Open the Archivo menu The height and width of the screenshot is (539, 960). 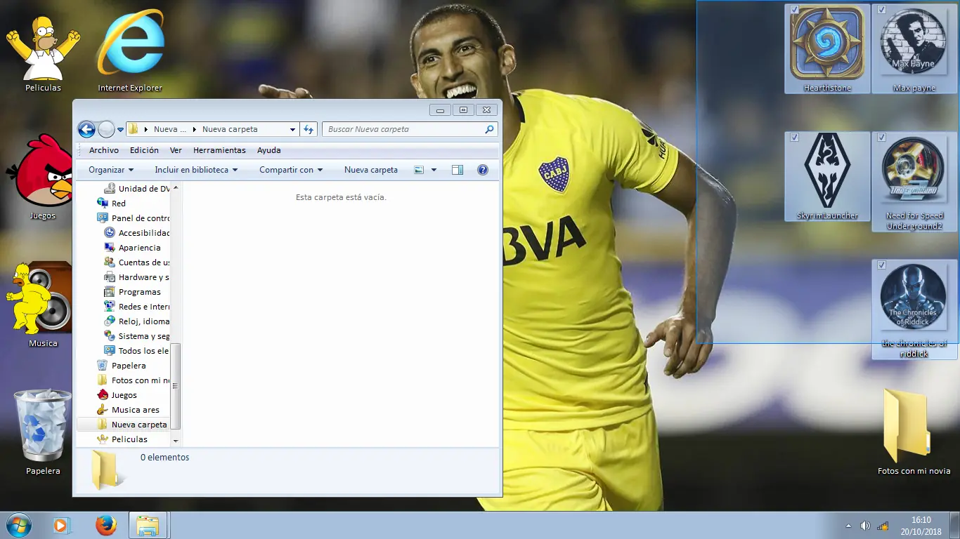coord(104,150)
